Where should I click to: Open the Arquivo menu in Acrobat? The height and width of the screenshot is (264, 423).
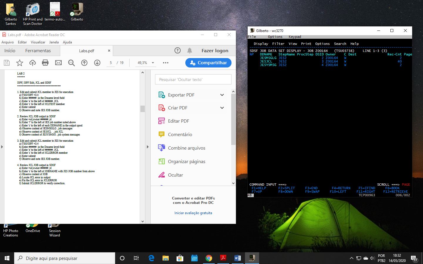[8, 42]
